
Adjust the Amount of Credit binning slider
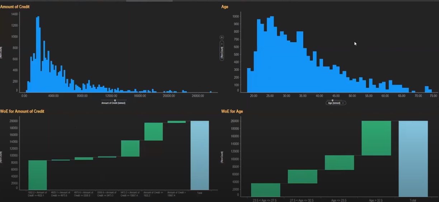115,100
